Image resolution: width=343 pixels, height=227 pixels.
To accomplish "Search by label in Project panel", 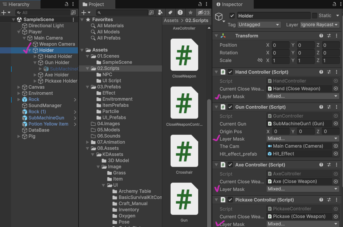I will pyautogui.click(x=170, y=13).
